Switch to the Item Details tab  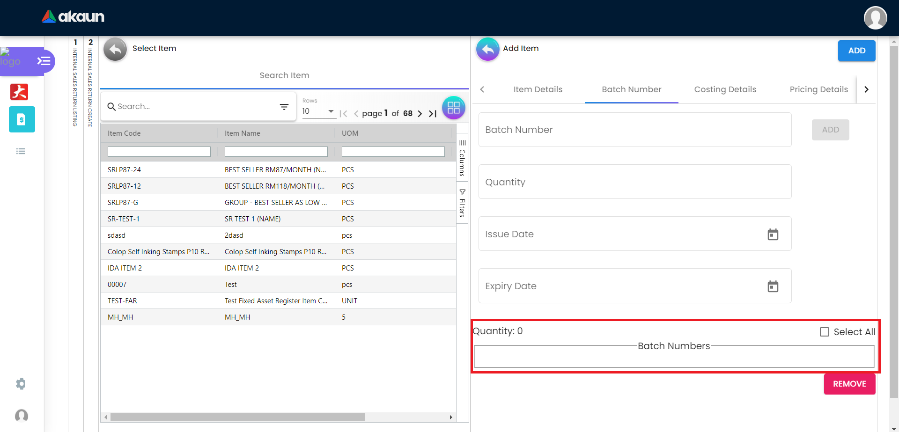[538, 89]
